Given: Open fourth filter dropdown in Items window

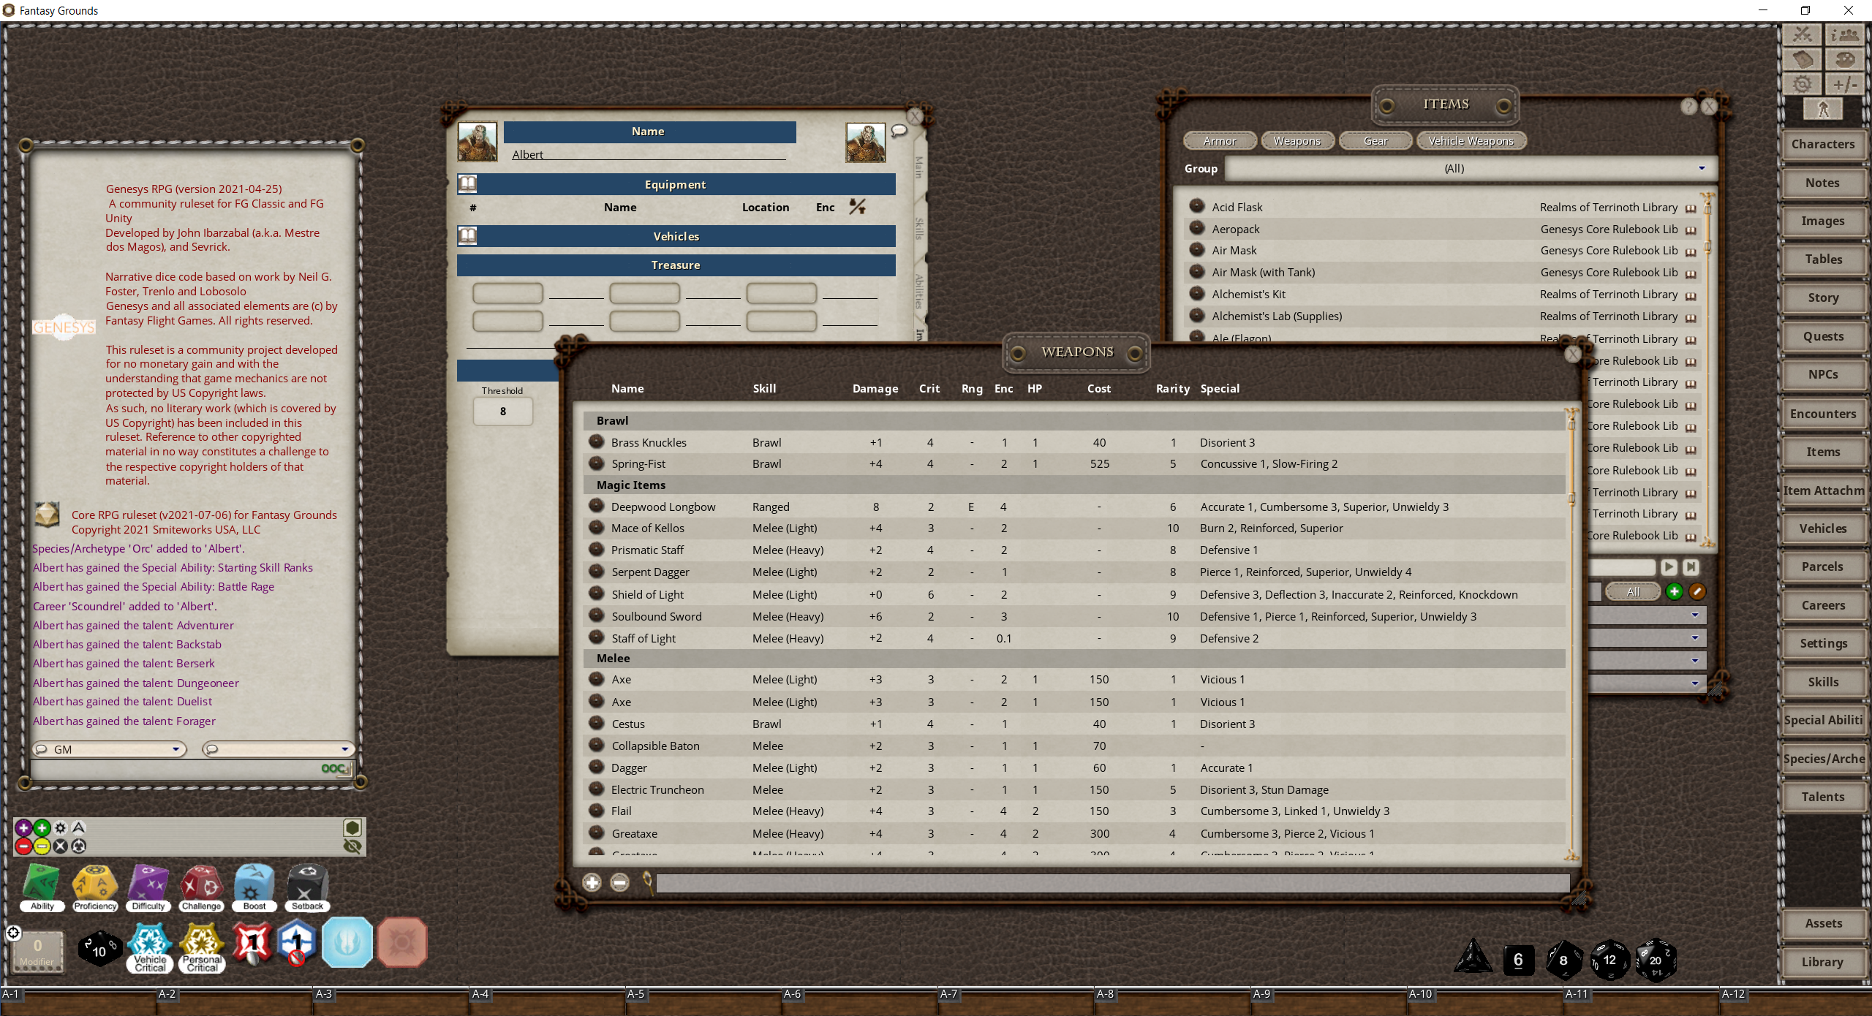Looking at the screenshot, I should [1647, 683].
